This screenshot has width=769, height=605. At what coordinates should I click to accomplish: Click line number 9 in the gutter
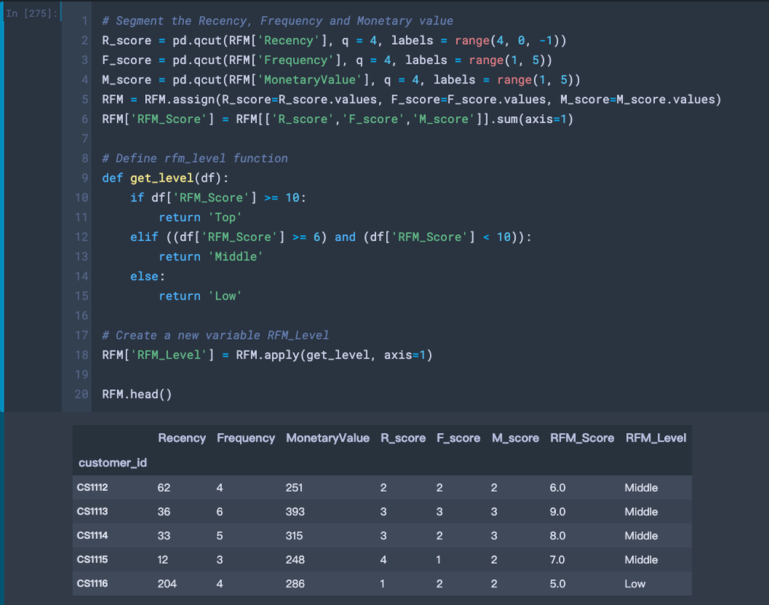point(85,178)
